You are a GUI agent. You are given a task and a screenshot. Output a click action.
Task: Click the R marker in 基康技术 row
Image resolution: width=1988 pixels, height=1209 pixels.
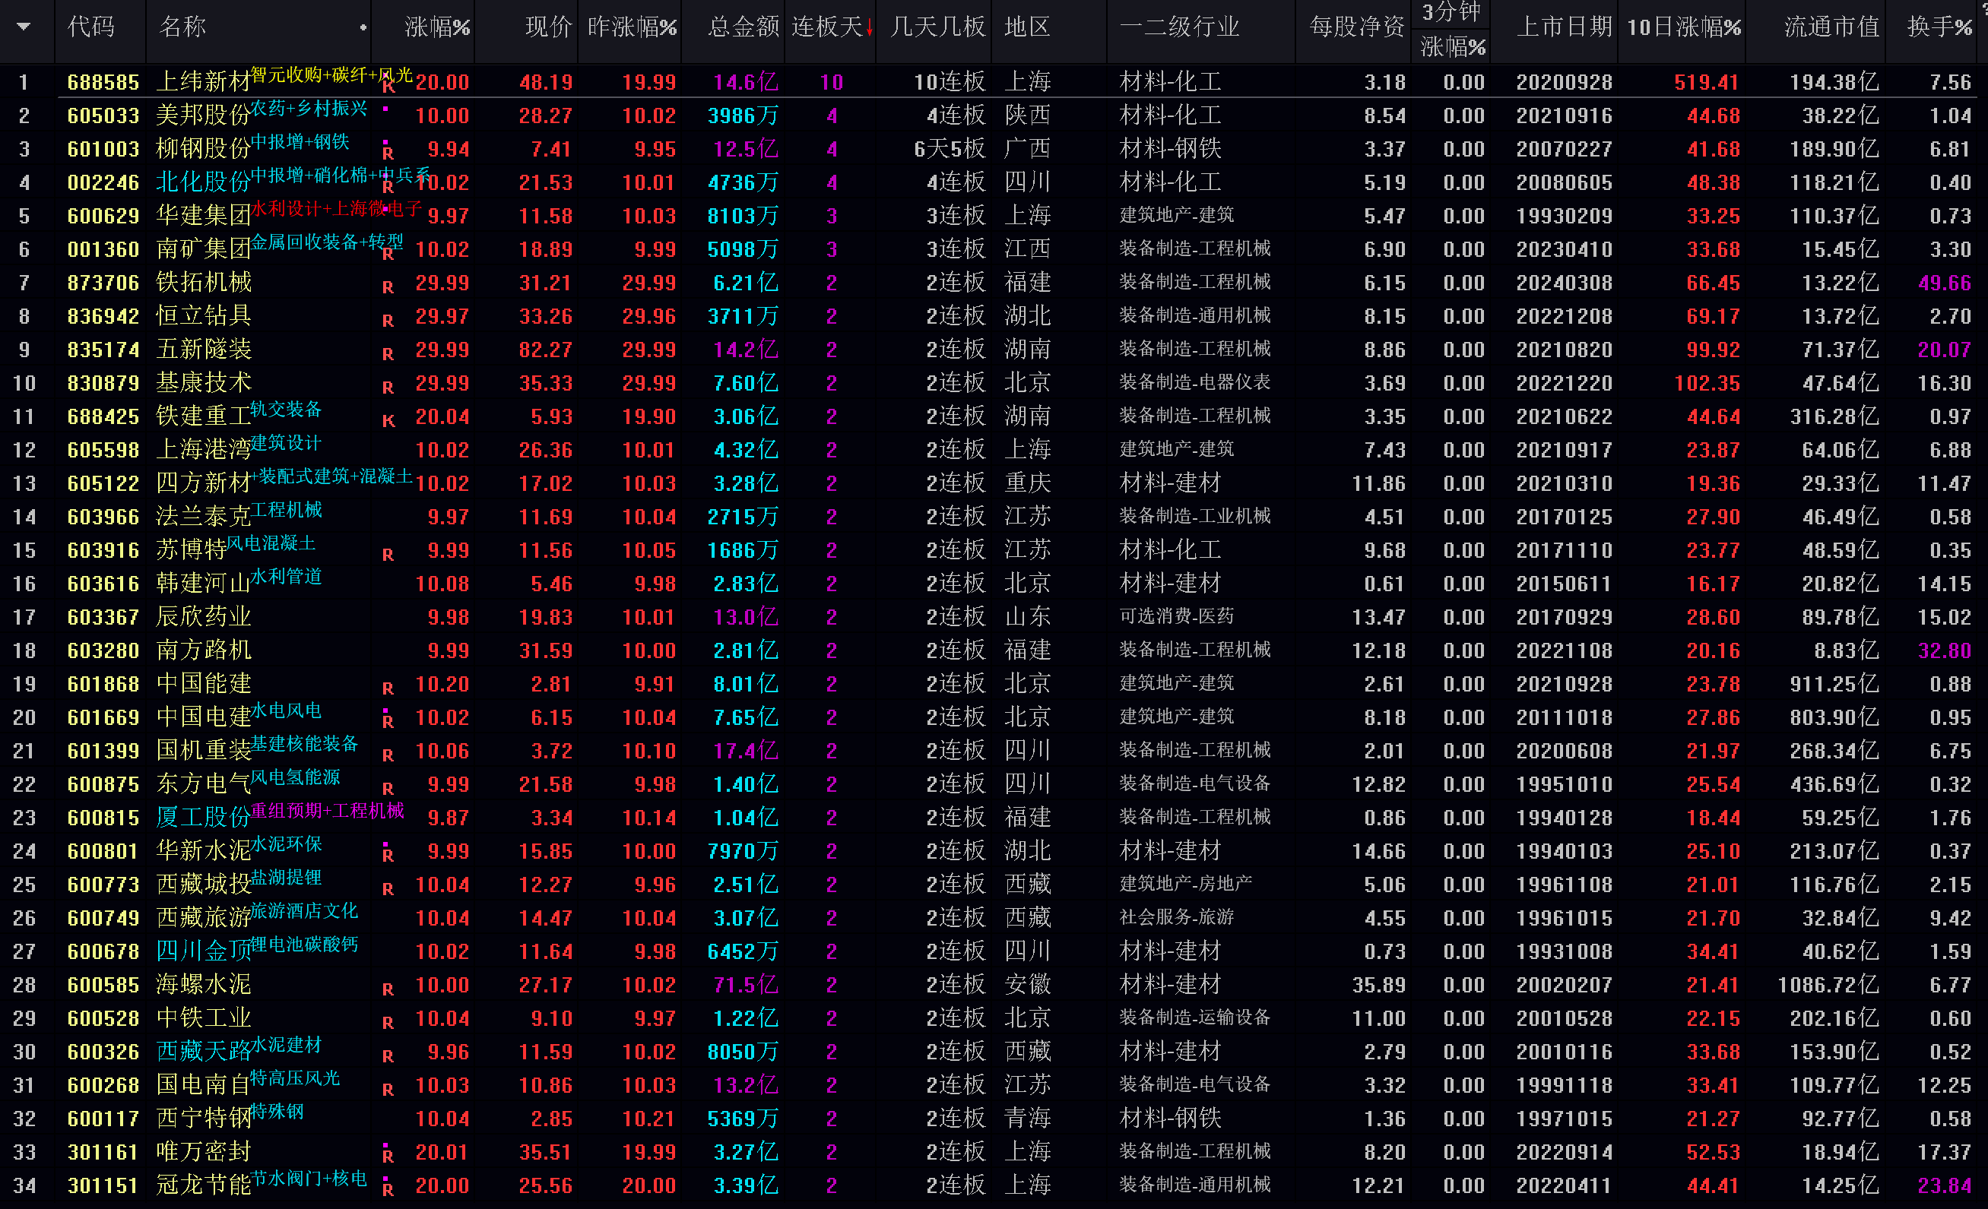pyautogui.click(x=388, y=387)
